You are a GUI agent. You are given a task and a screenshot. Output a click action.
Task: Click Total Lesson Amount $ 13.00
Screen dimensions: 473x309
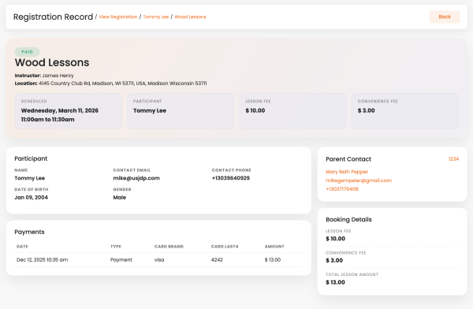[336, 282]
